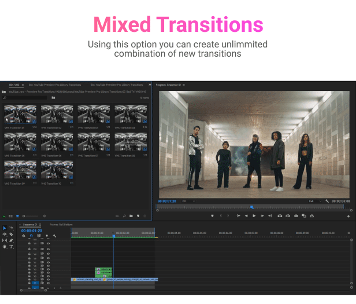Open the Program monitor wrench settings

pyautogui.click(x=327, y=201)
